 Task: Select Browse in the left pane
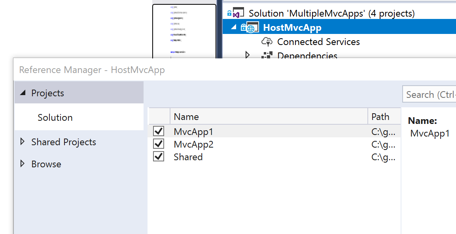click(x=46, y=164)
